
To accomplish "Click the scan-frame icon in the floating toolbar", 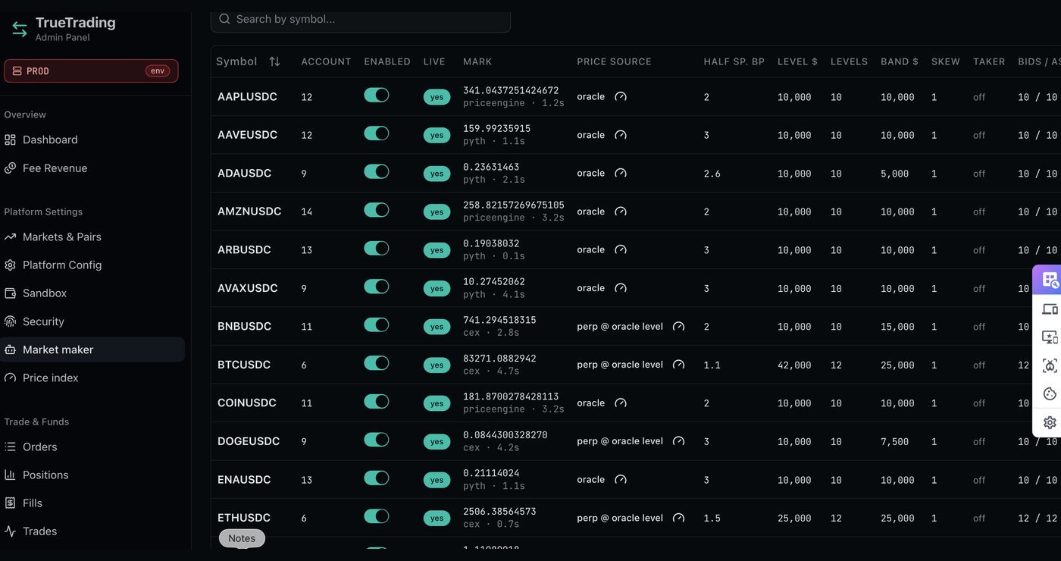I will (1050, 365).
